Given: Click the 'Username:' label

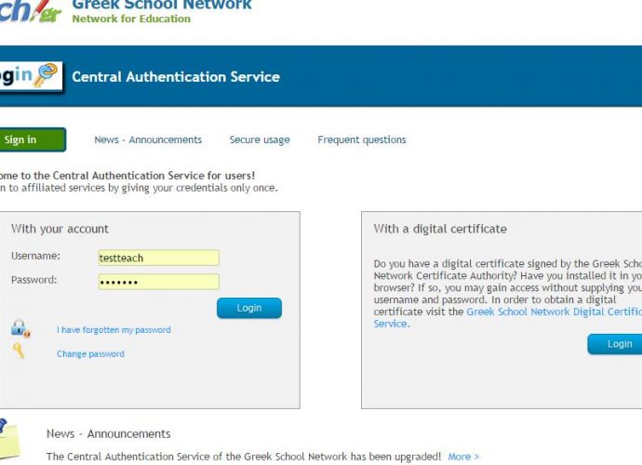Looking at the screenshot, I should click(35, 256).
